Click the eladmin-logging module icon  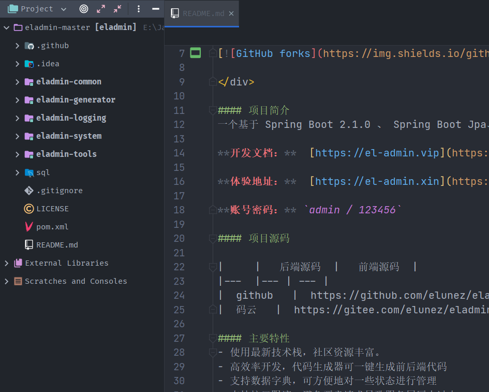[x=29, y=118]
